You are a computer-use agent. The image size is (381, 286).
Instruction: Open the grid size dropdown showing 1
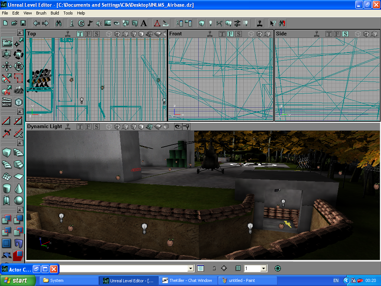point(263,268)
